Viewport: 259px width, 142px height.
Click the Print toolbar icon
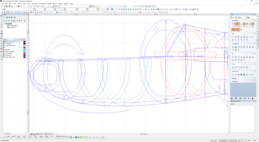pos(9,6)
